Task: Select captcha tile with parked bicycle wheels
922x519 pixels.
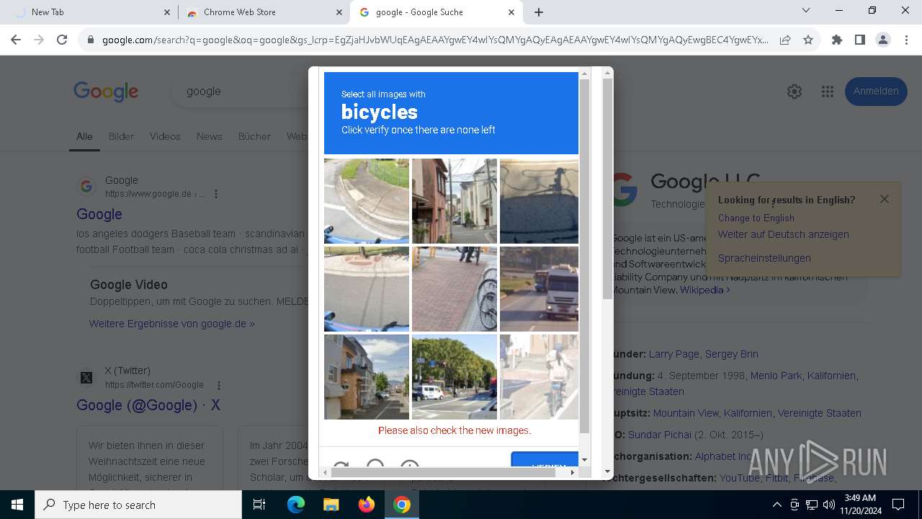Action: coord(455,289)
